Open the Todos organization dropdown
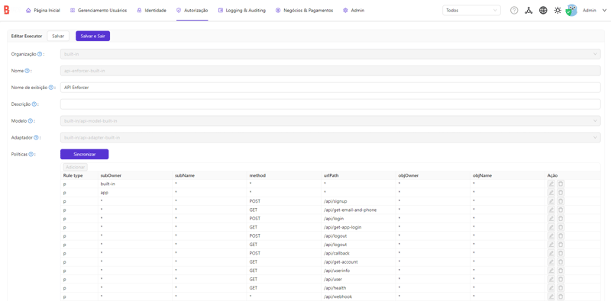The width and height of the screenshot is (611, 301). point(471,11)
